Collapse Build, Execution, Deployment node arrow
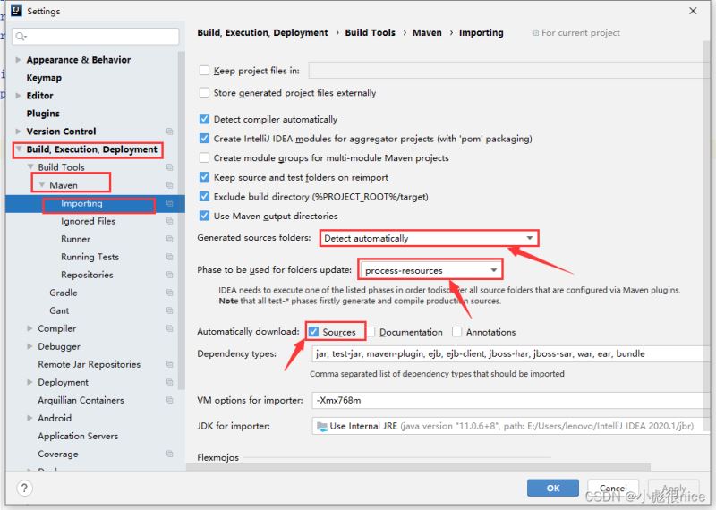716x510 pixels. (19, 149)
